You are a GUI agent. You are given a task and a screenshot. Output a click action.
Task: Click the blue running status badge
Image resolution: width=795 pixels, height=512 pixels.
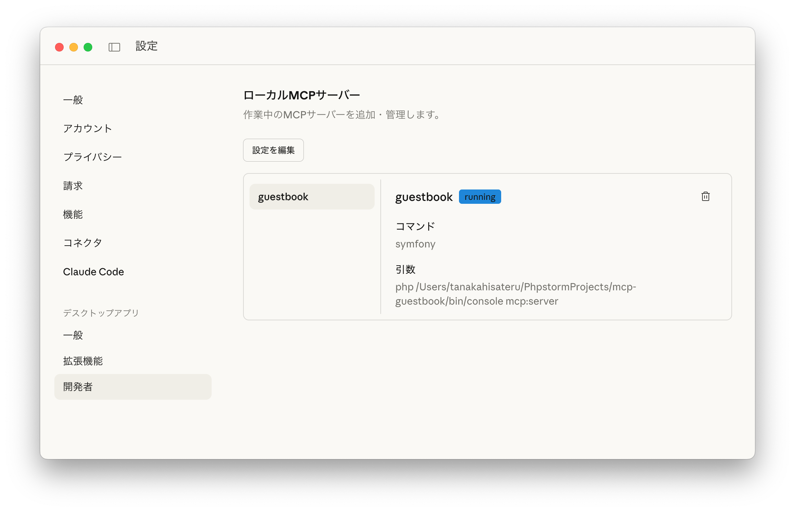point(480,197)
